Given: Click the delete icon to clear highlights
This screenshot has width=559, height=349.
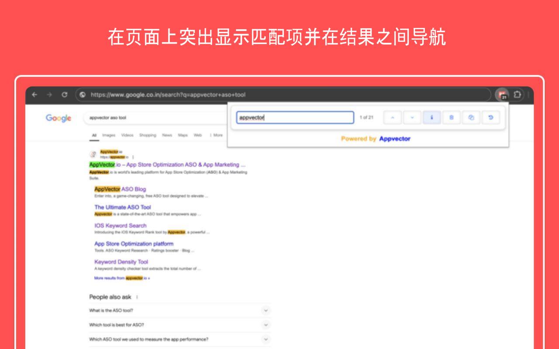Looking at the screenshot, I should coord(452,117).
